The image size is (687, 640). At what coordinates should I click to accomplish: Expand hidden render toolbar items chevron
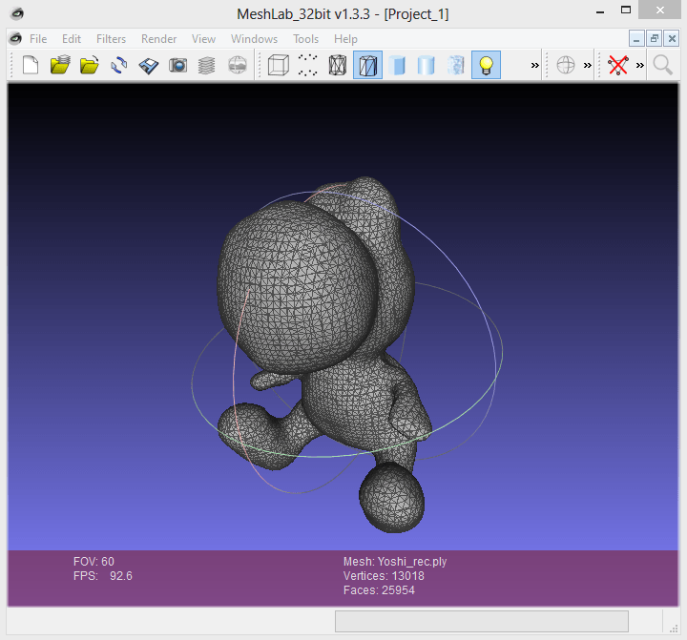(x=535, y=66)
